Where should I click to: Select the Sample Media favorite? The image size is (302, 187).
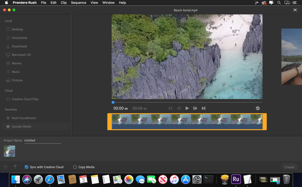click(x=21, y=126)
